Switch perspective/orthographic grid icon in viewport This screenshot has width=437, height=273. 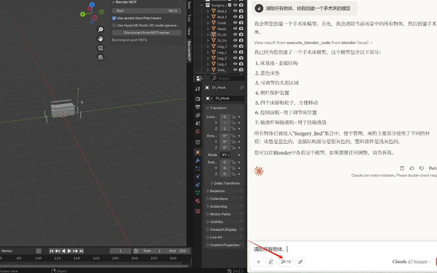101,57
